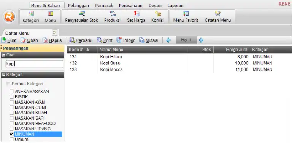
Task: Print the menu list
Action: point(105,40)
